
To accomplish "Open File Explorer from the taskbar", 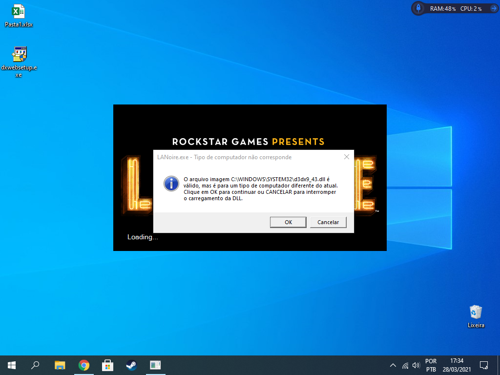I will coord(60,365).
